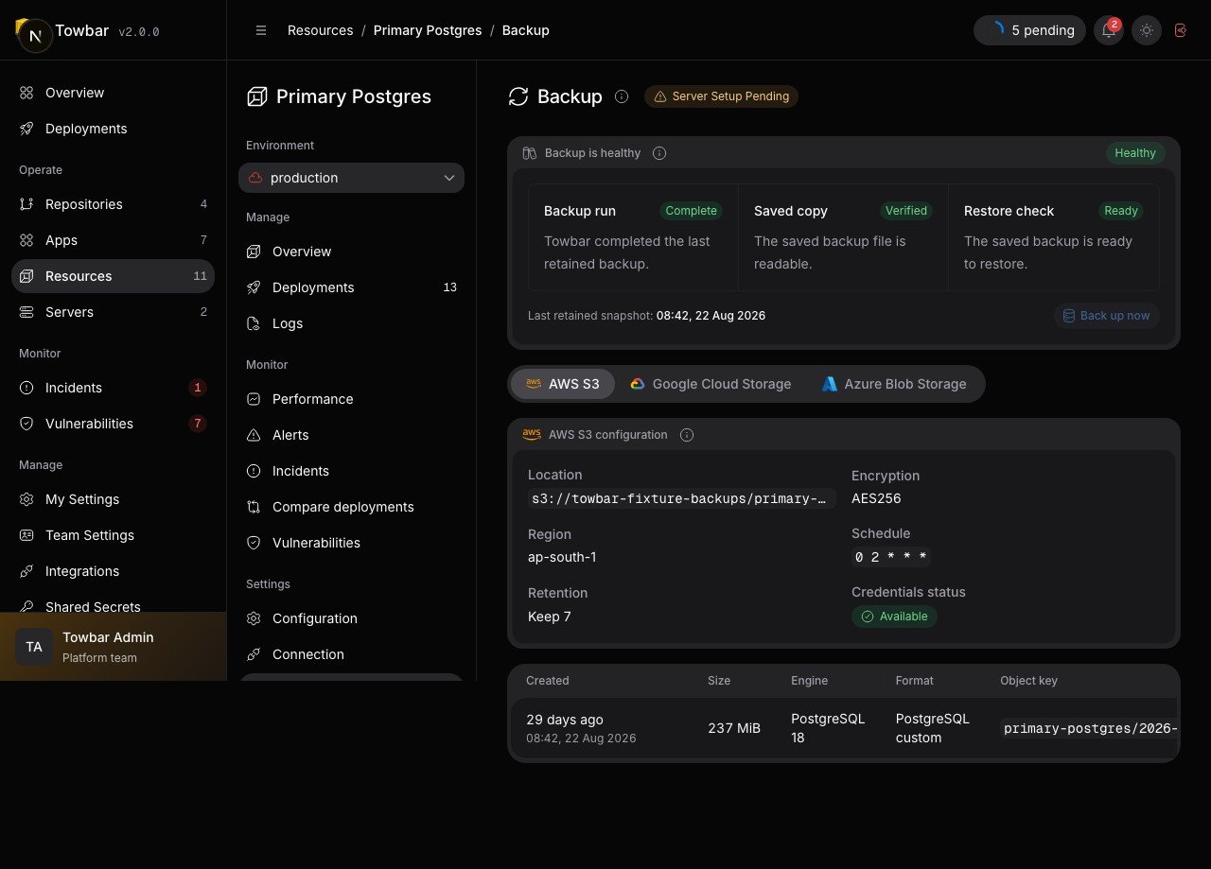Click the primary-postgres object key cell
This screenshot has width=1211, height=869.
click(x=1090, y=728)
